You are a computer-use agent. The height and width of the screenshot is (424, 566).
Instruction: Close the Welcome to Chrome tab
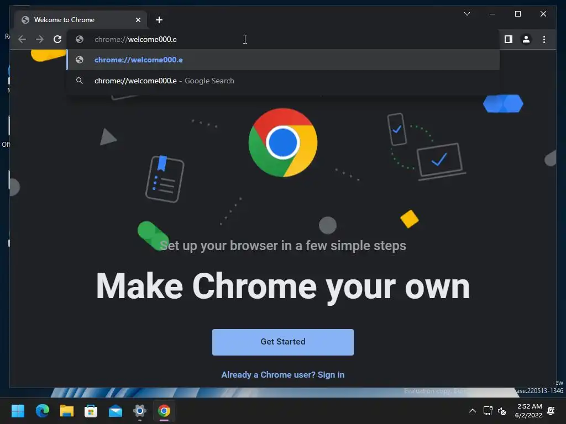[x=138, y=20]
